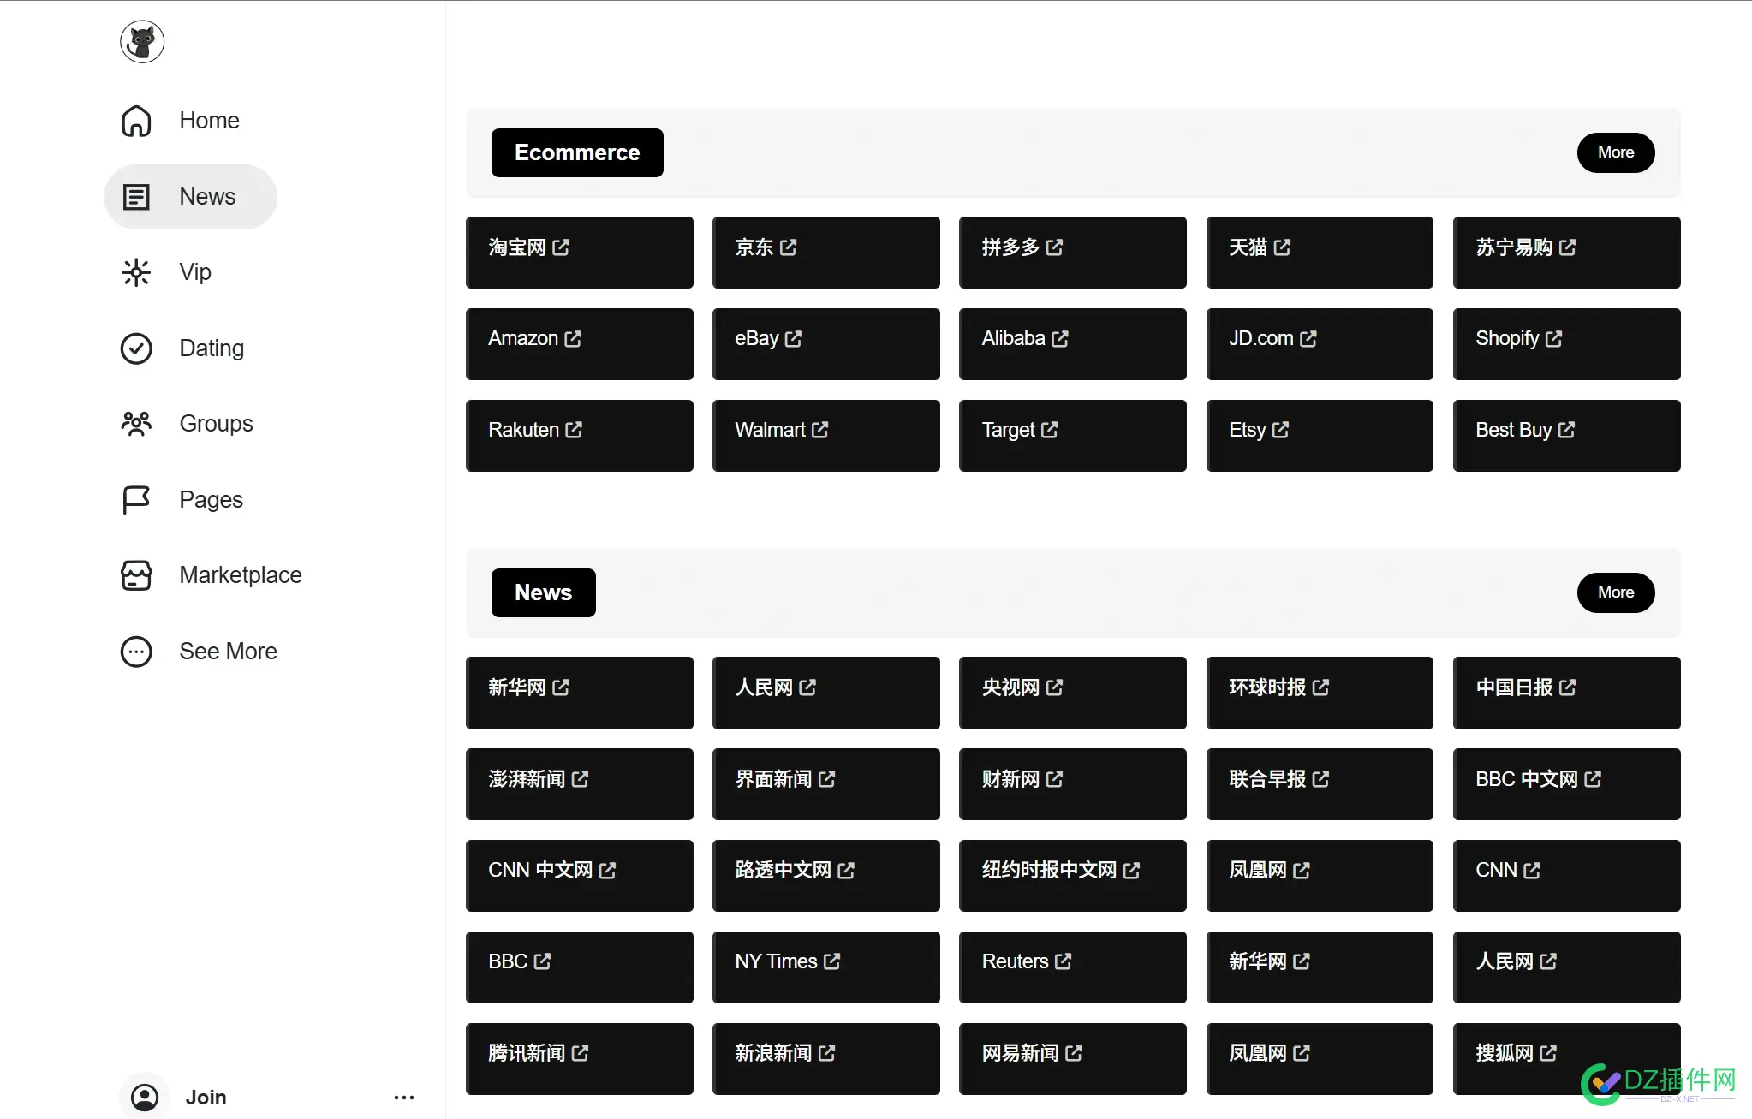Screen dimensions: 1752x1119
Task: Click the Dating checkmark circle icon
Action: coord(136,348)
